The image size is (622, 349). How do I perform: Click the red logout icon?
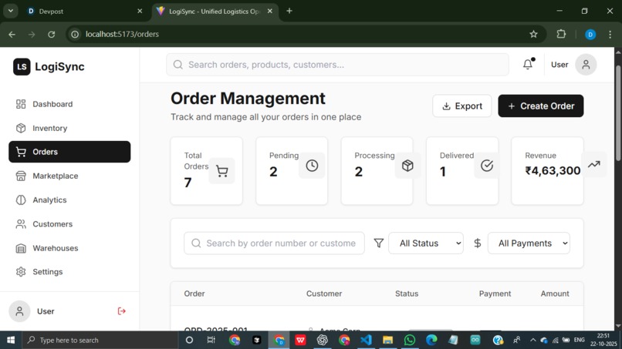point(122,311)
